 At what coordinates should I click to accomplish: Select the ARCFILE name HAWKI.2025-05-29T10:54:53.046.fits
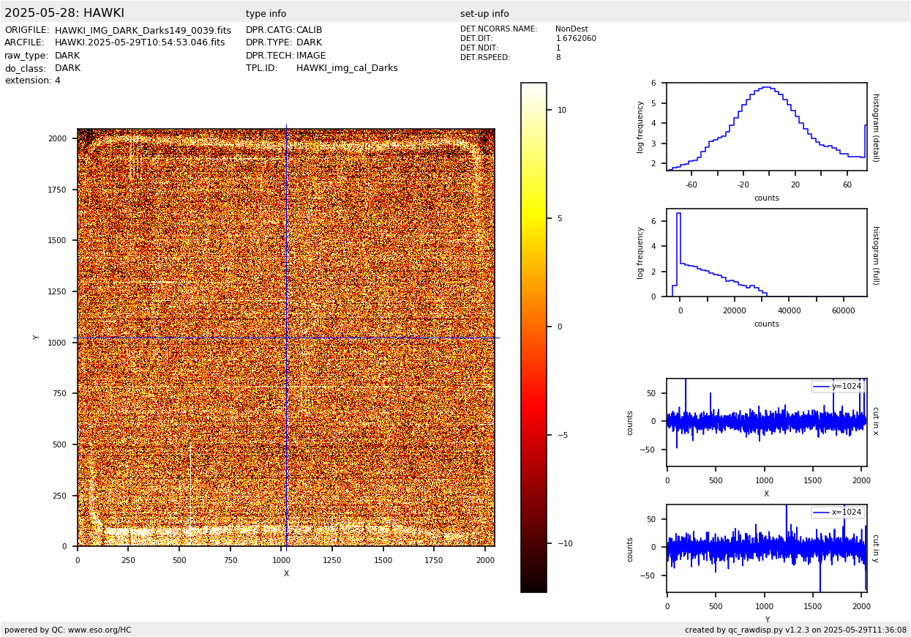coord(140,43)
